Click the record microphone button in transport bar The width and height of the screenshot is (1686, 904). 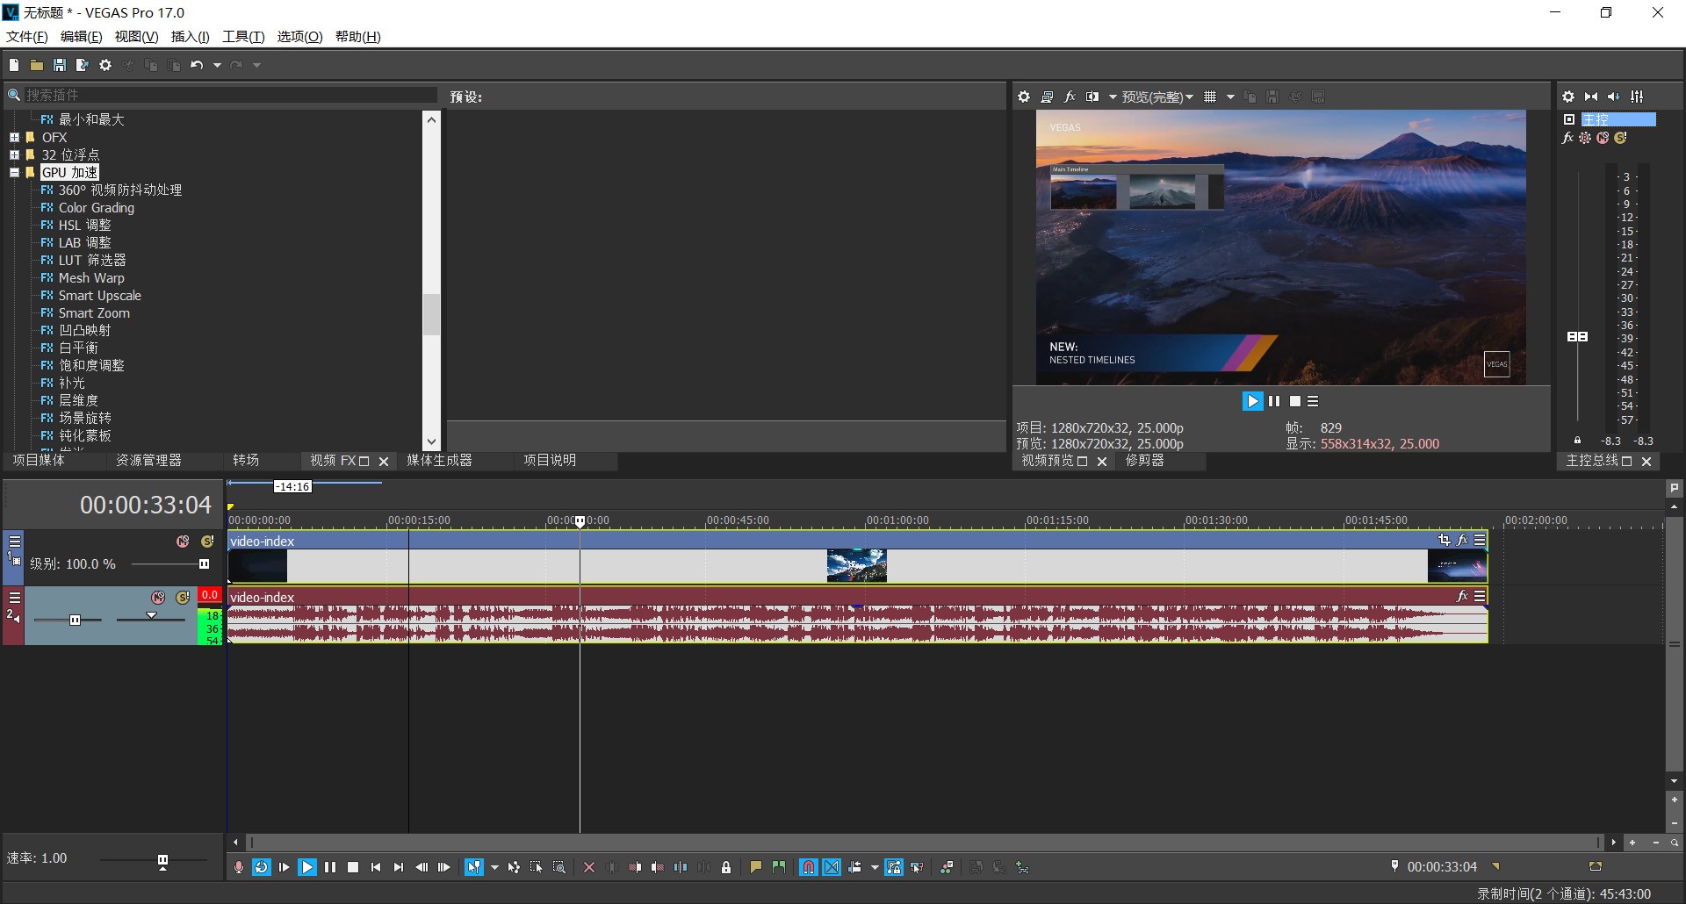[239, 867]
